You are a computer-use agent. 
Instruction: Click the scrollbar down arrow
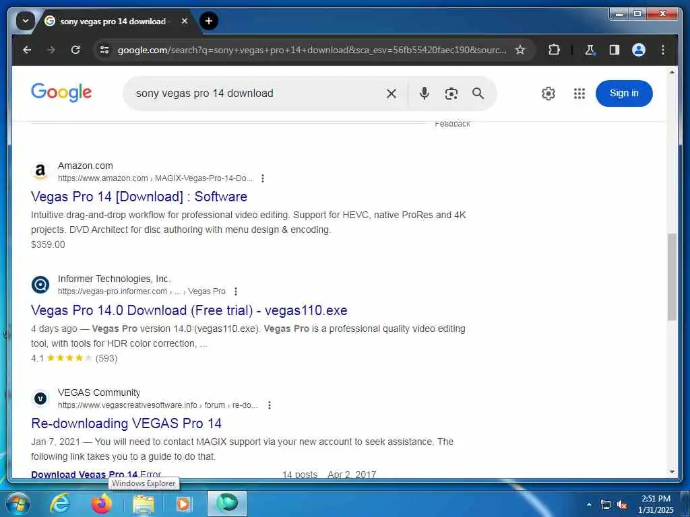(x=672, y=472)
